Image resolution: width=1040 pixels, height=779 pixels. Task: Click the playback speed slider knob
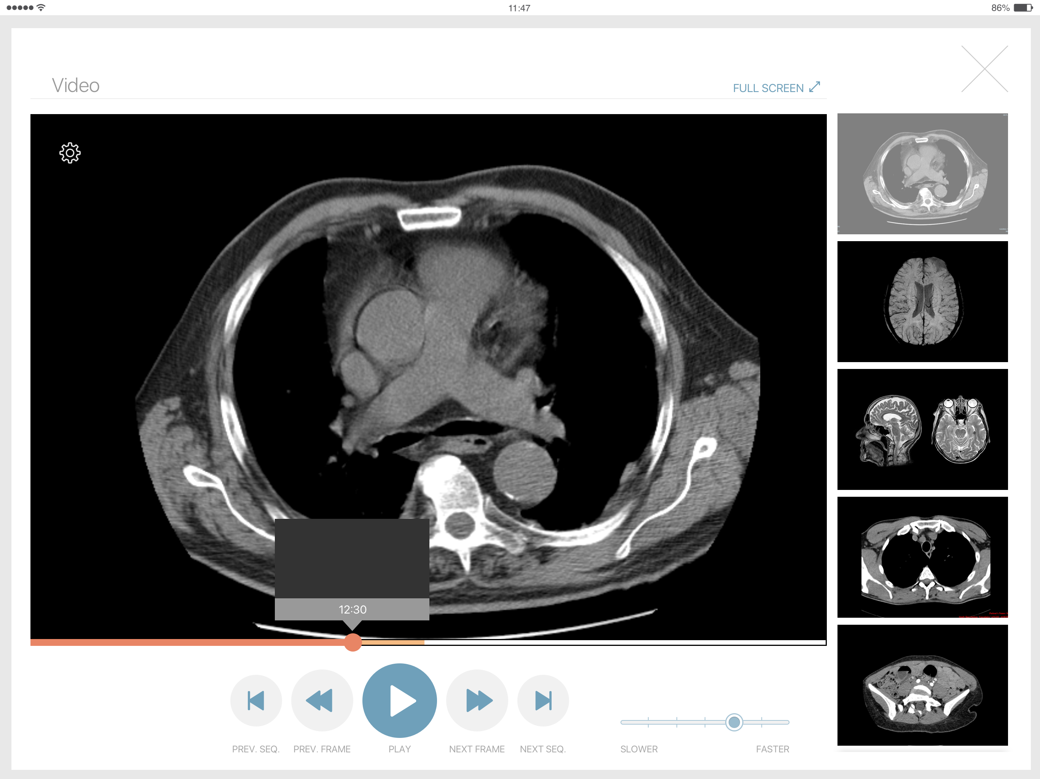coord(734,722)
